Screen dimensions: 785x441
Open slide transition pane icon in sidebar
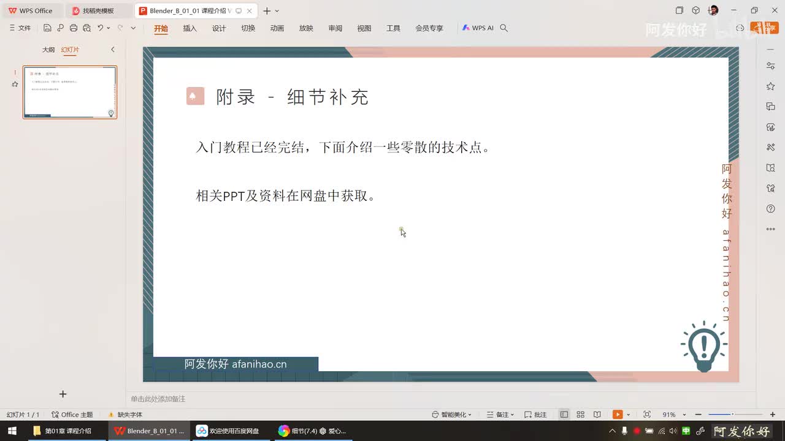pyautogui.click(x=771, y=107)
